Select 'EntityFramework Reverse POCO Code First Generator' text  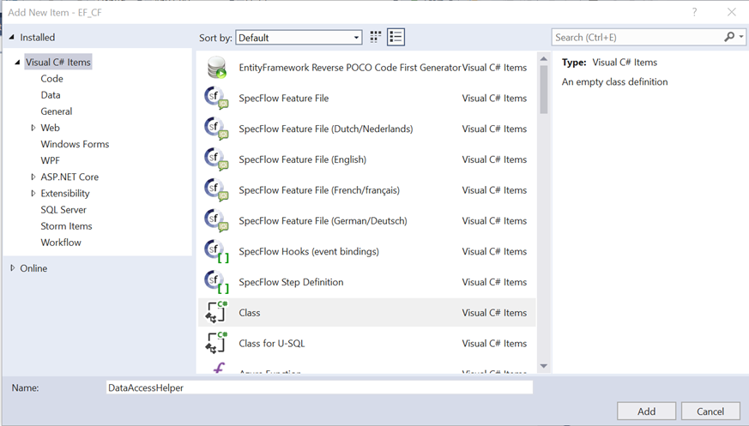click(350, 67)
